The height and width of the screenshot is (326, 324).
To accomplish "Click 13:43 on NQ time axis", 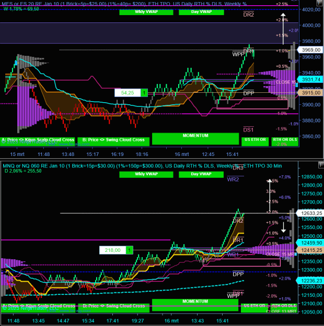I will (x=198, y=321).
